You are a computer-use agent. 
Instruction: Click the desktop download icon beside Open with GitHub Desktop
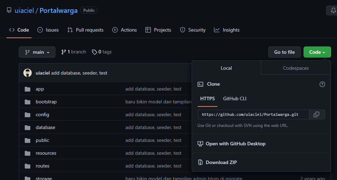click(200, 144)
